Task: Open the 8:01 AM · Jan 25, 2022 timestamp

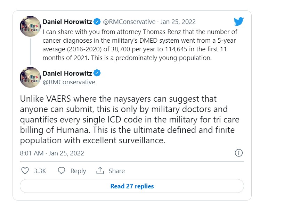Action: (x=52, y=153)
